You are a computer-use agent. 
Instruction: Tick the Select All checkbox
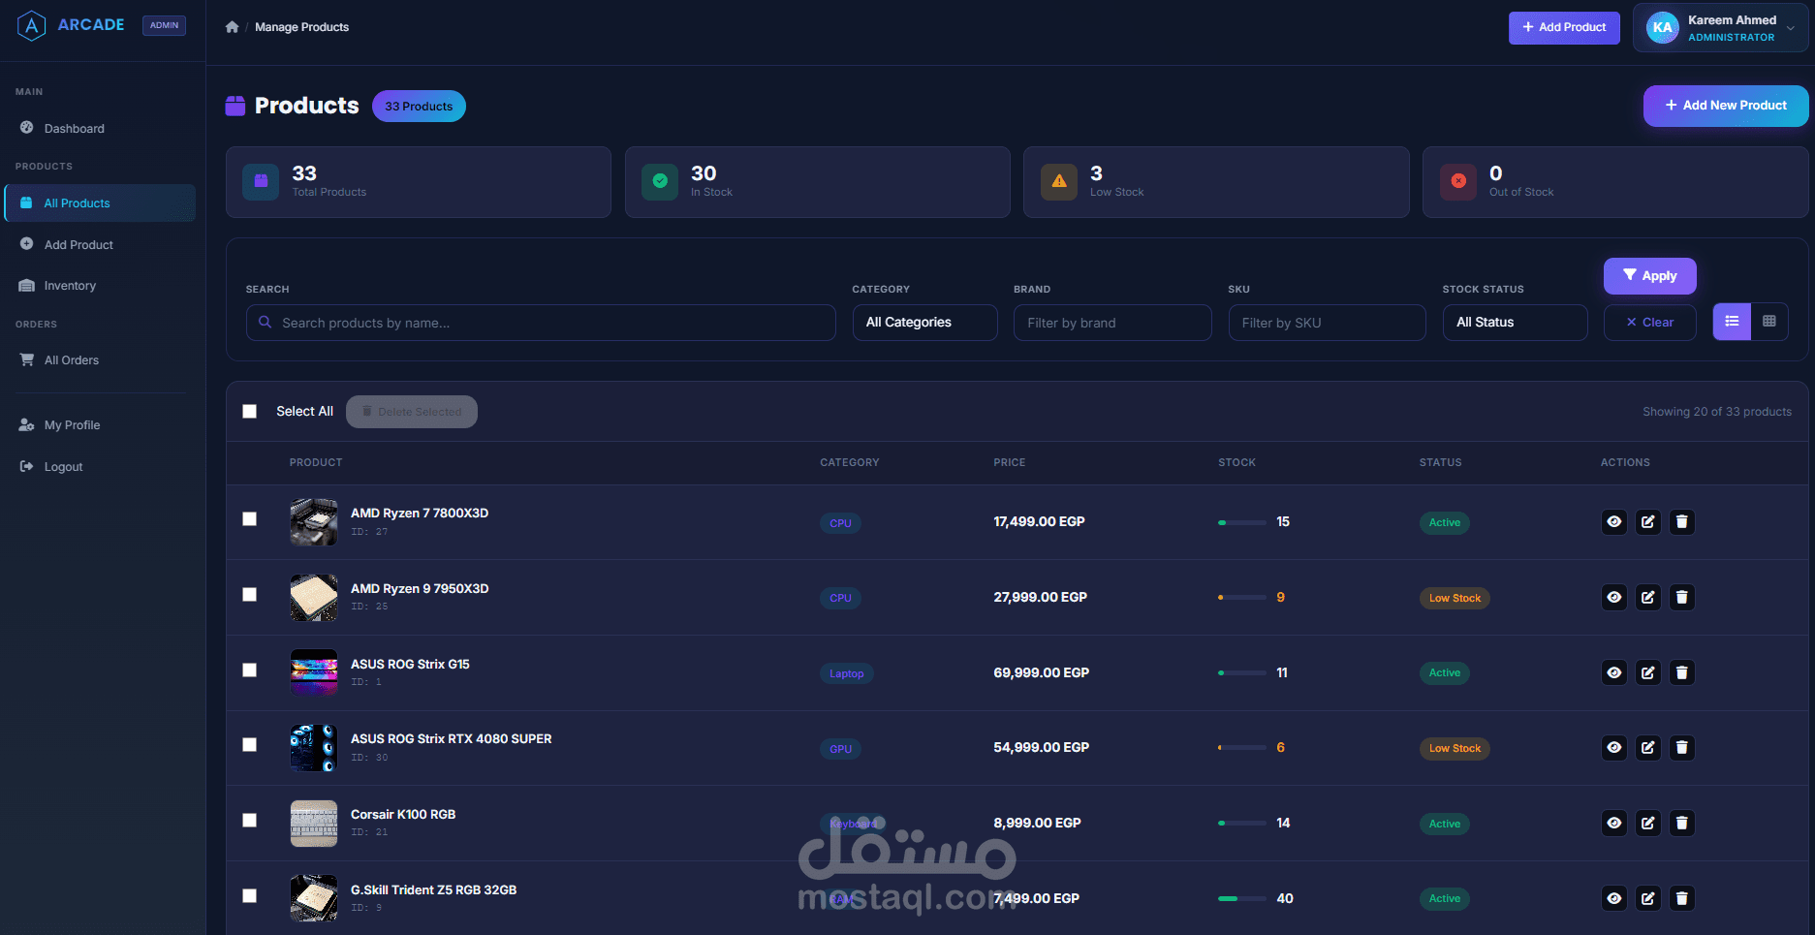click(250, 412)
